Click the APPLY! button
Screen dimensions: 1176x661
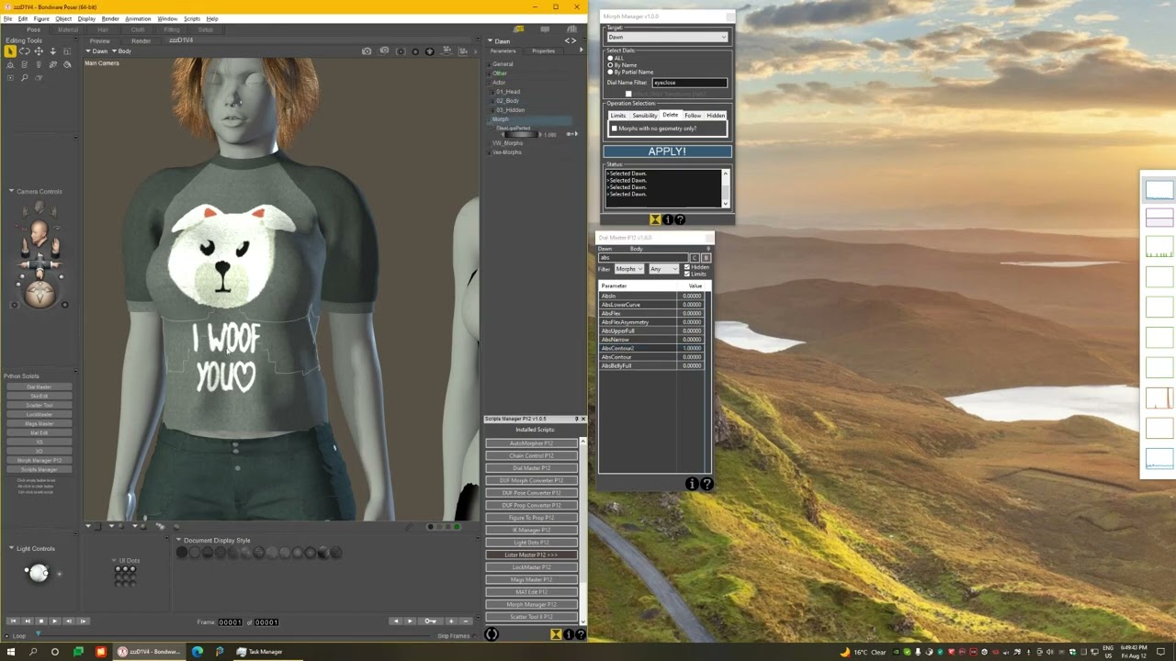tap(667, 151)
